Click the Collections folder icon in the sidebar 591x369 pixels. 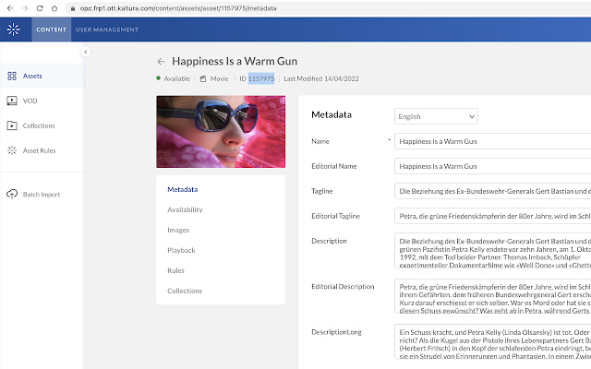12,125
